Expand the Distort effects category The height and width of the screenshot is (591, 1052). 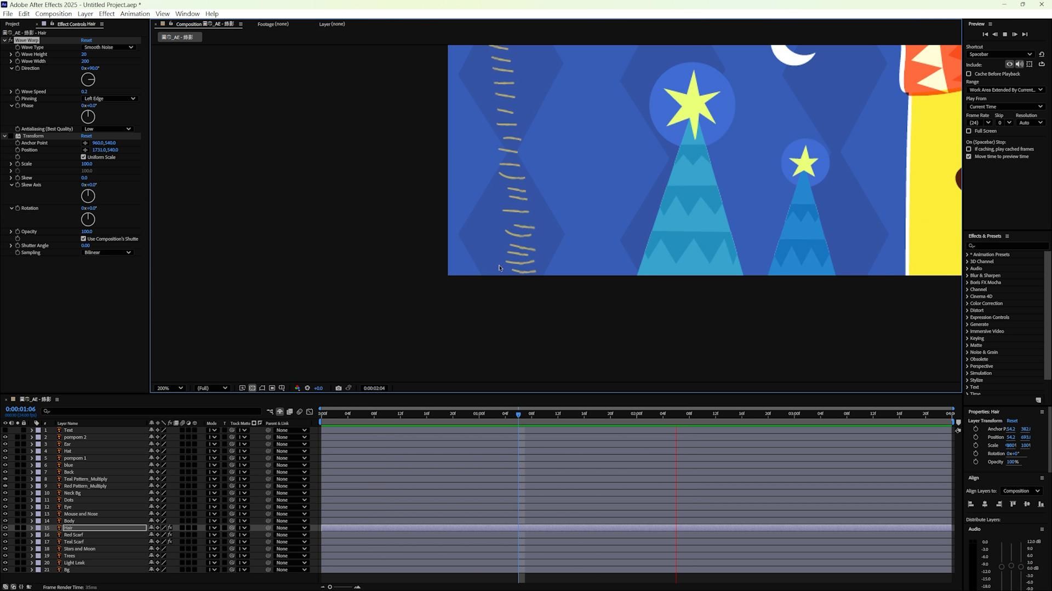967,310
